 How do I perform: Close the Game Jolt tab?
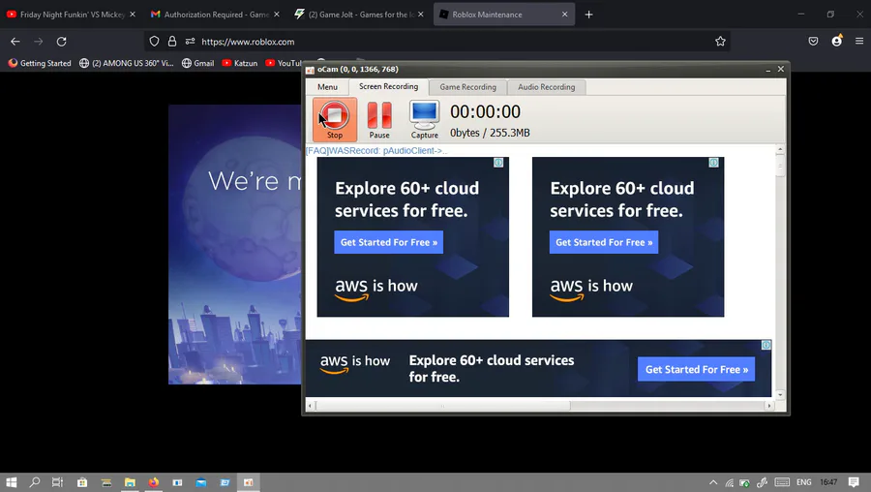(x=421, y=15)
